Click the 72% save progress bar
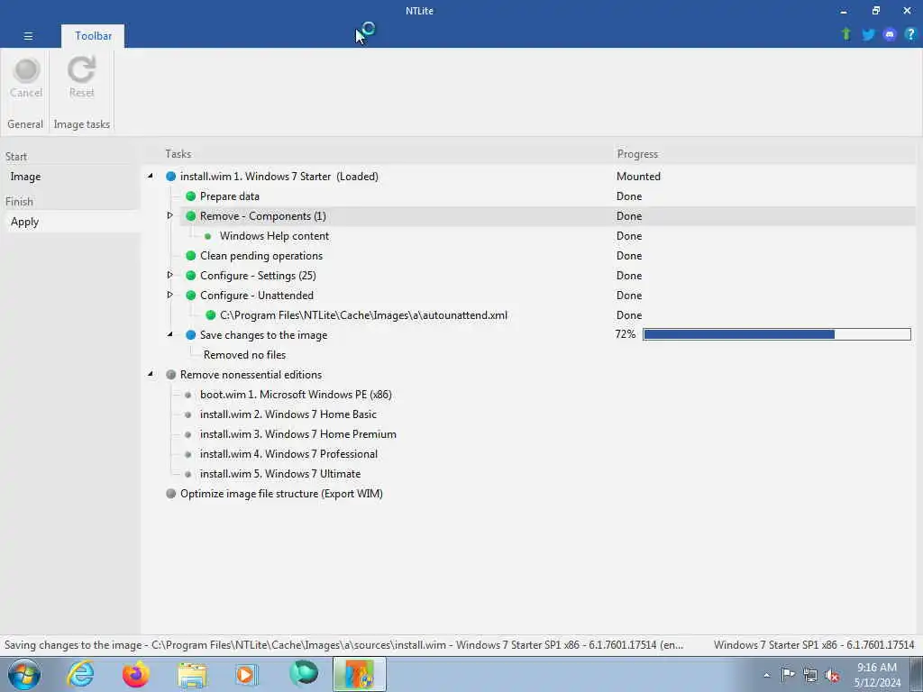The image size is (923, 692). [x=776, y=335]
